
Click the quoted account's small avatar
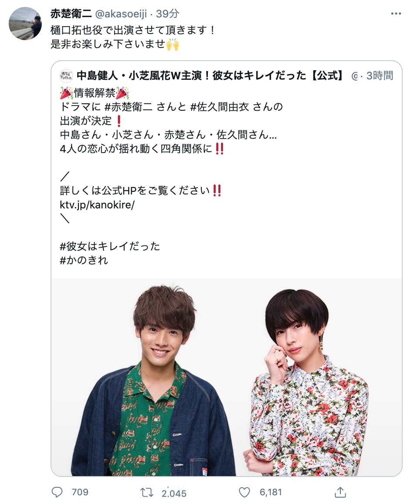66,76
